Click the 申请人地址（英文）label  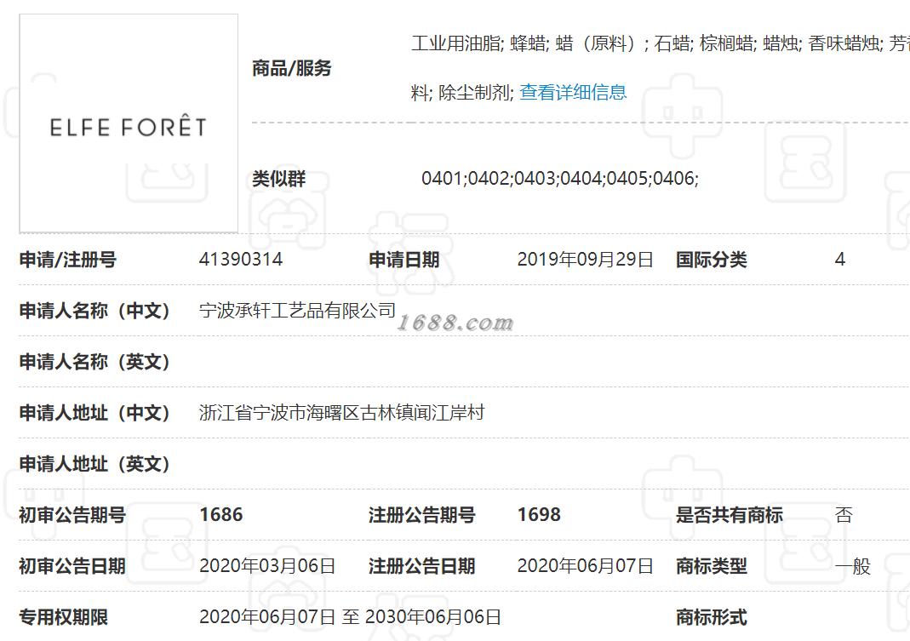(x=94, y=464)
